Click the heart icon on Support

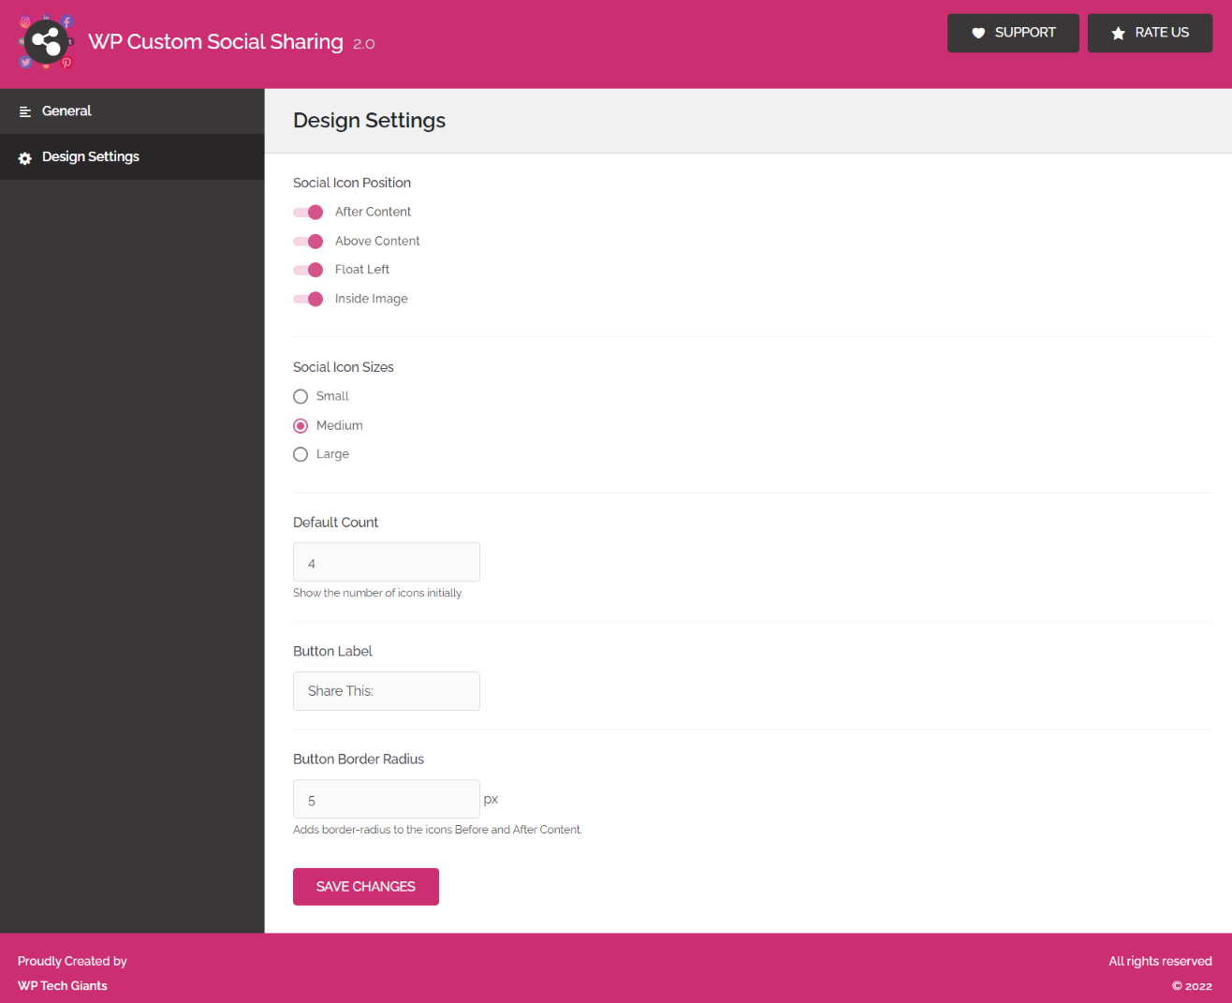(x=978, y=33)
